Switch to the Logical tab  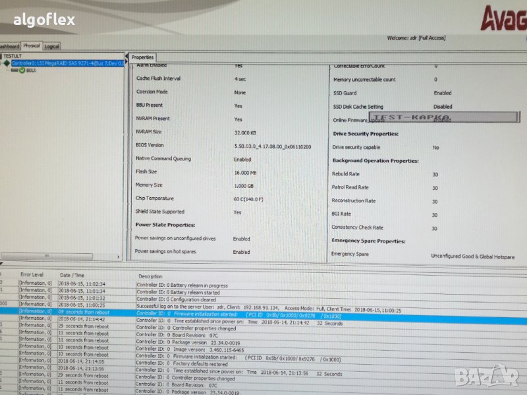click(51, 46)
